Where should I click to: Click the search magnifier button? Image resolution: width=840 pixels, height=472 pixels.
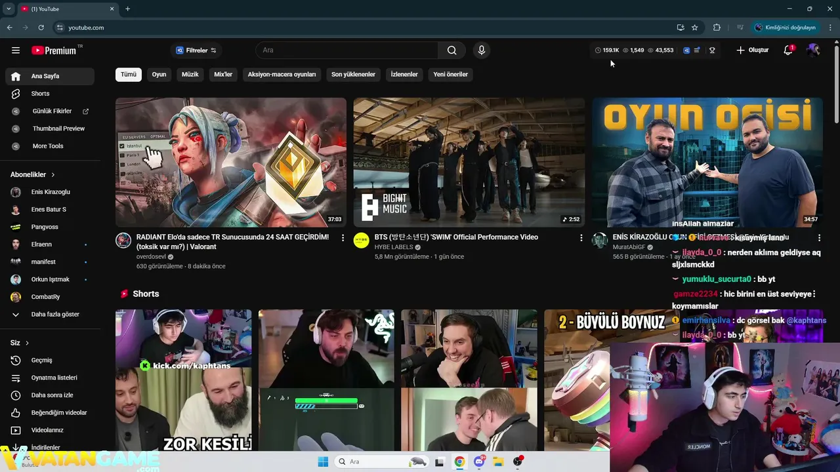point(451,50)
